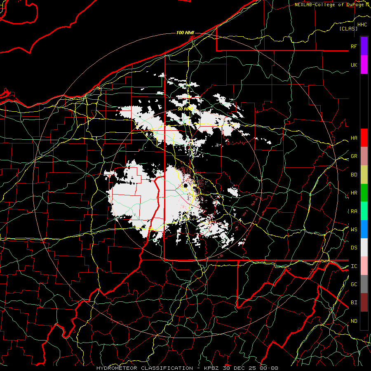Select the IC pink legend swatch
The height and width of the screenshot is (371, 371).
pyautogui.click(x=364, y=266)
